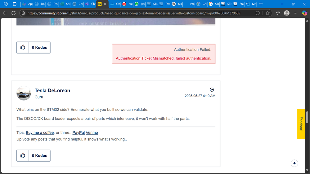
Task: Add this page to favorites
Action: click(x=267, y=13)
